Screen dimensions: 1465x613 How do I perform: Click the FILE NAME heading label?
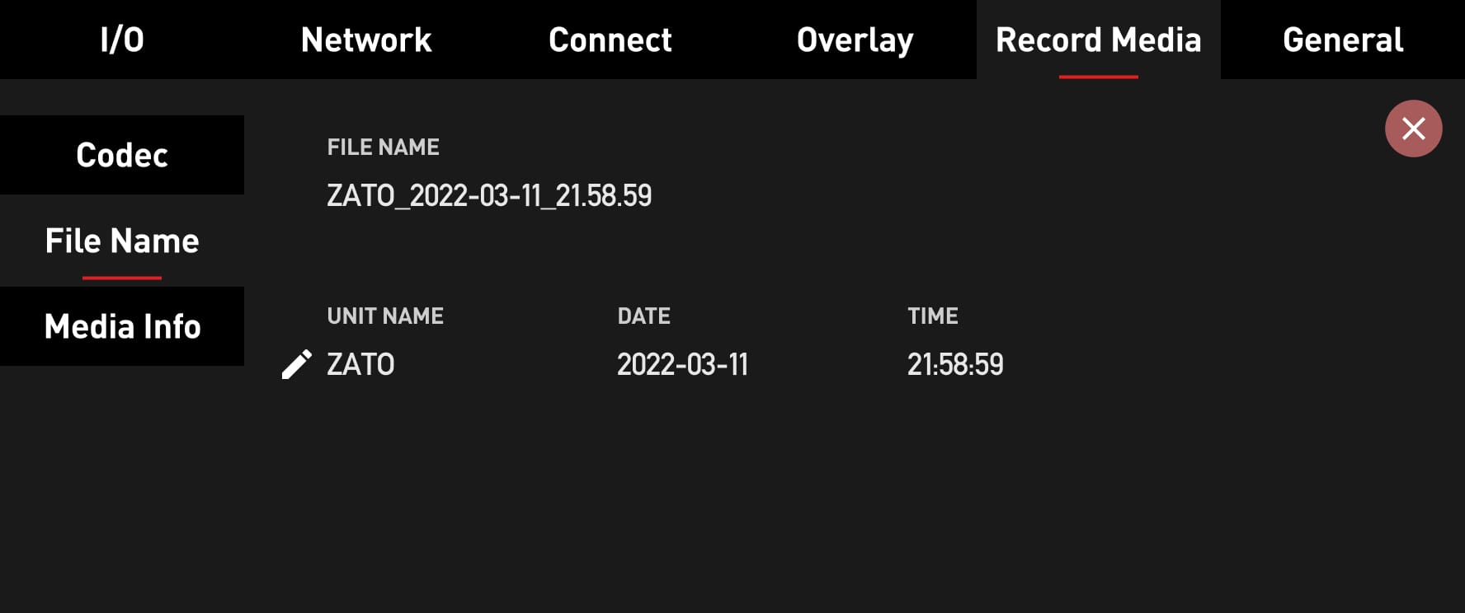[384, 146]
